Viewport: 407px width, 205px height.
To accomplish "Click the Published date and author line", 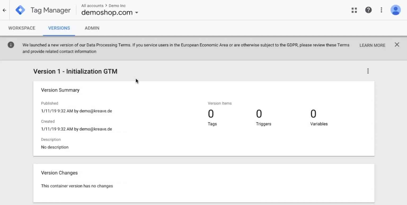I will (77, 111).
